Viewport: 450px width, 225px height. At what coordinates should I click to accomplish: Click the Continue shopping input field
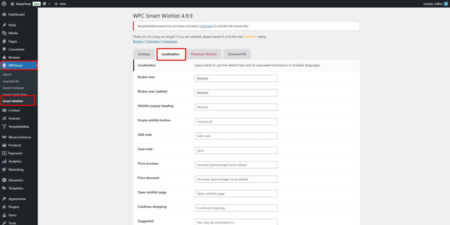pyautogui.click(x=236, y=208)
